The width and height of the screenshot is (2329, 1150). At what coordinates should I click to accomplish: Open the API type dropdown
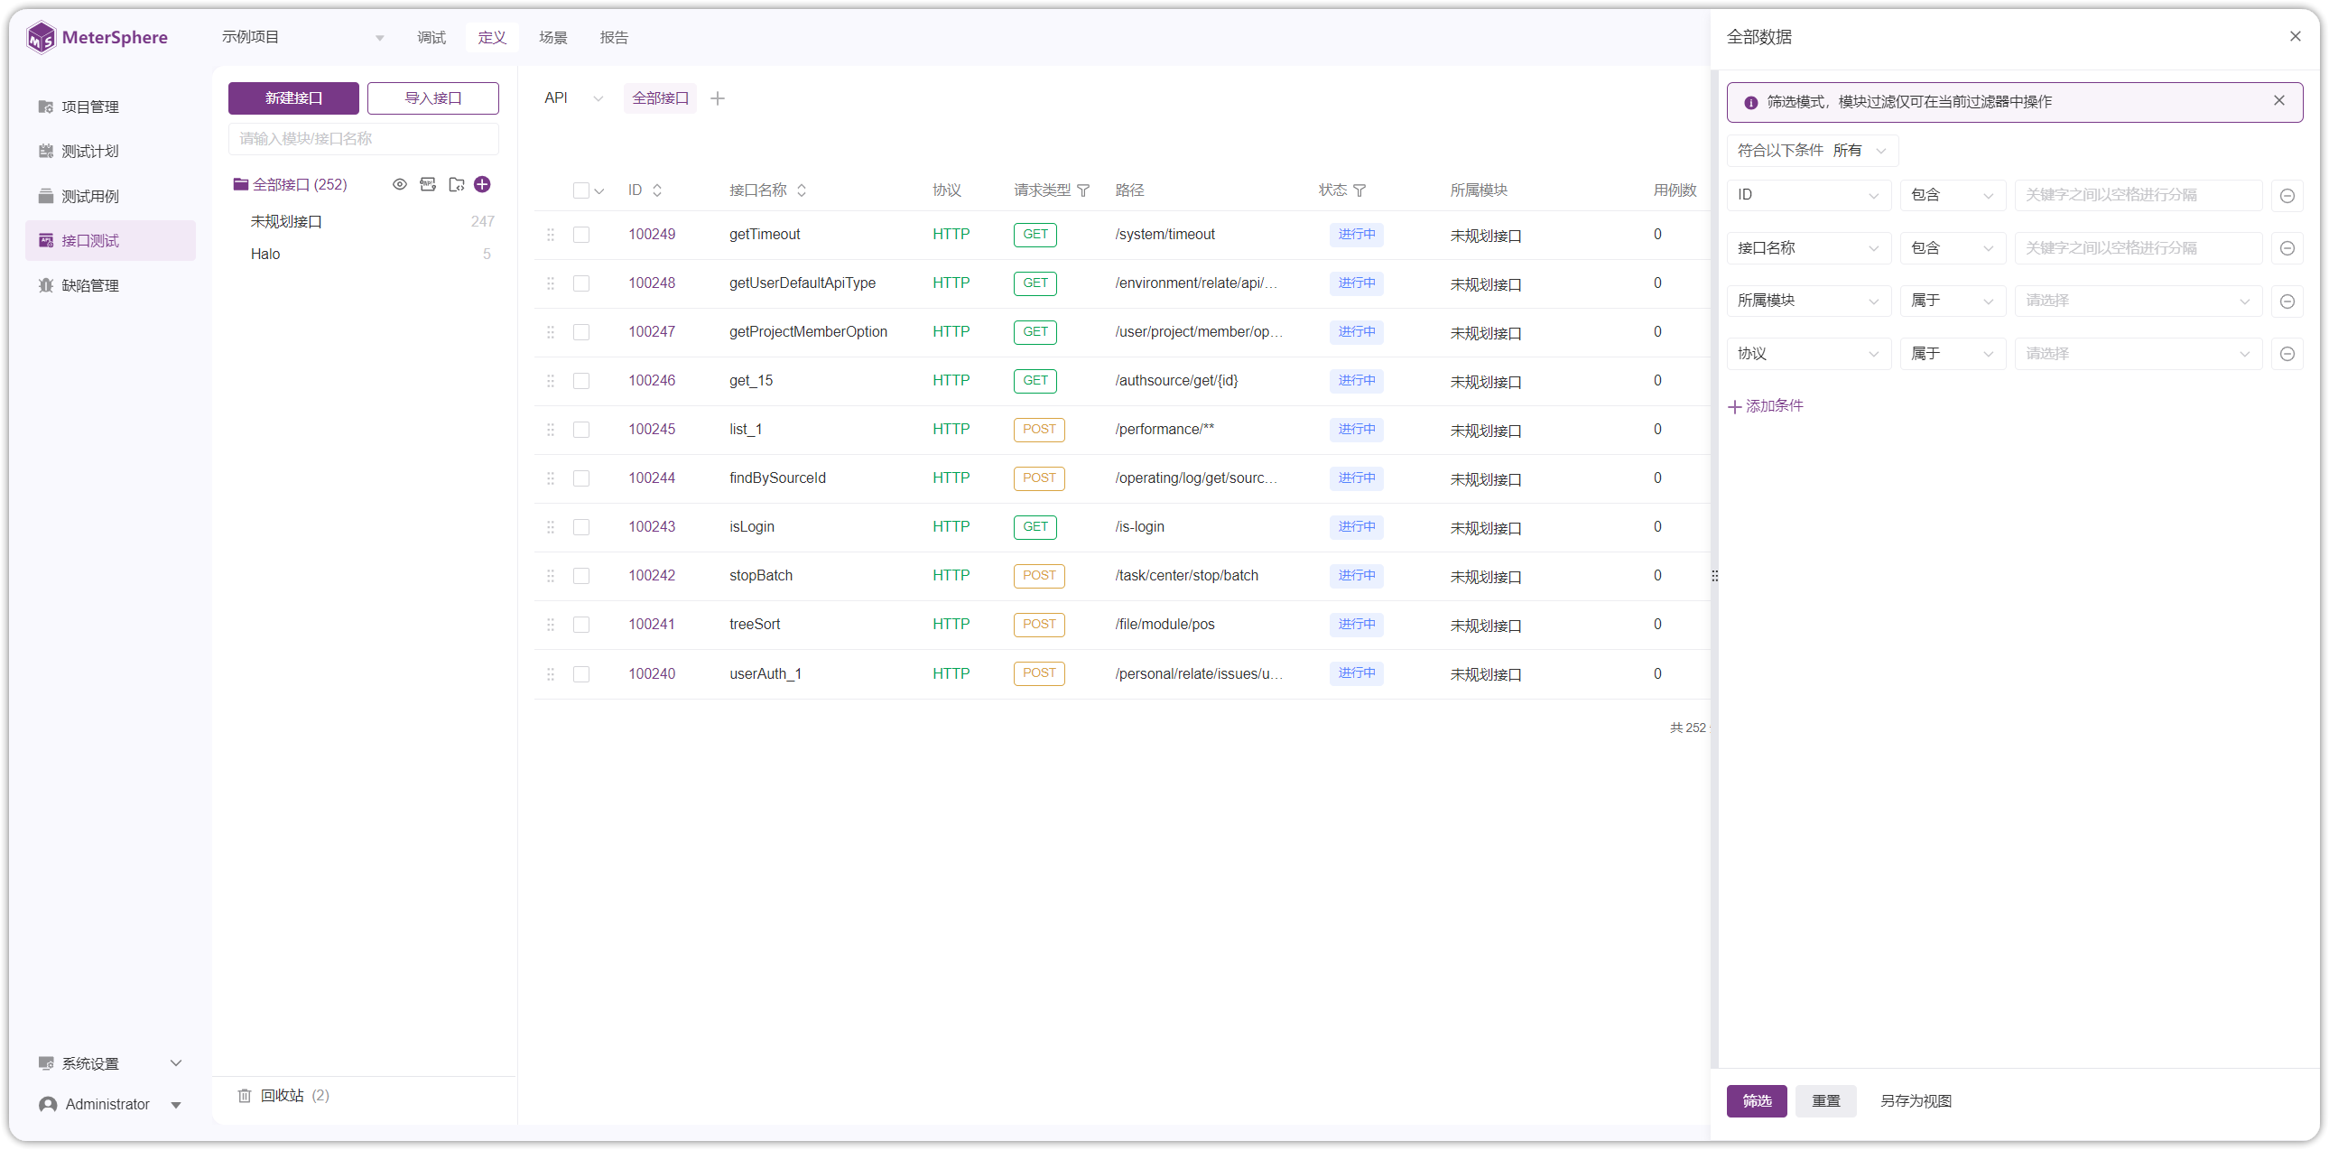coord(573,98)
